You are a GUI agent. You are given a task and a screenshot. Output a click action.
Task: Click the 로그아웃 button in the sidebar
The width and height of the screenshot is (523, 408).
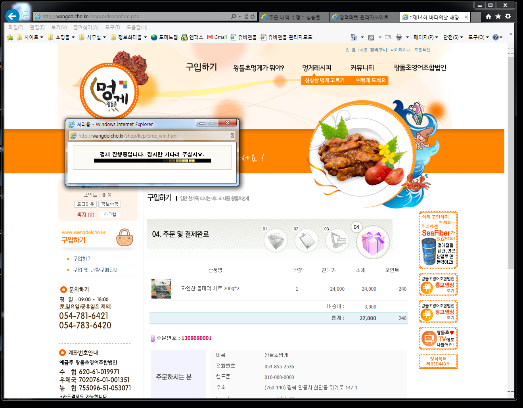86,204
